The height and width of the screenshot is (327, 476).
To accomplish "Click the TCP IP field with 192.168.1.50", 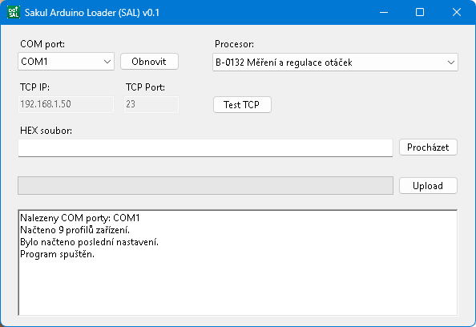I will point(66,104).
